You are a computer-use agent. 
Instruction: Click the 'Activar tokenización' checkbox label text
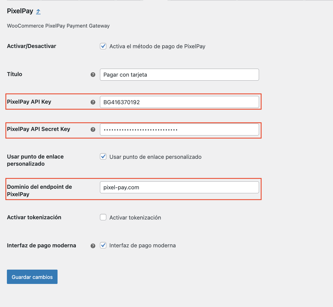[x=135, y=218]
